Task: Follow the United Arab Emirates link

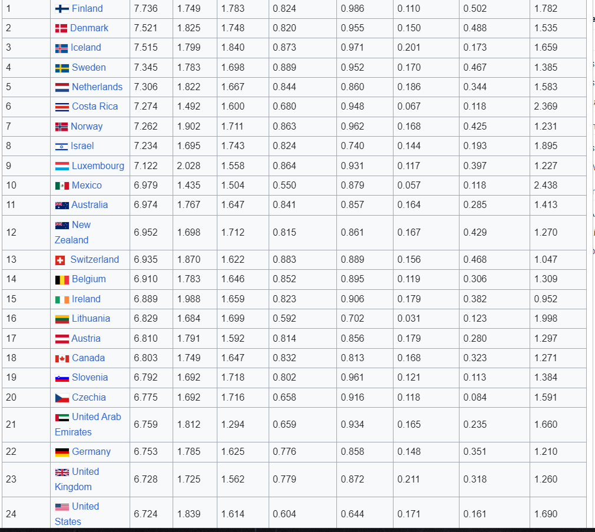Action: click(x=88, y=424)
